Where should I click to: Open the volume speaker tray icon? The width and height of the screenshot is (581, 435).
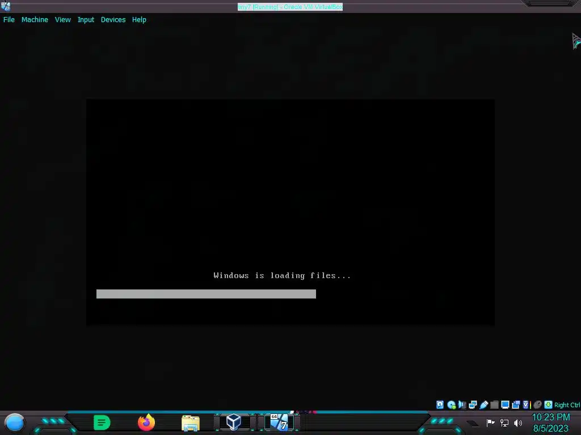[x=518, y=423]
